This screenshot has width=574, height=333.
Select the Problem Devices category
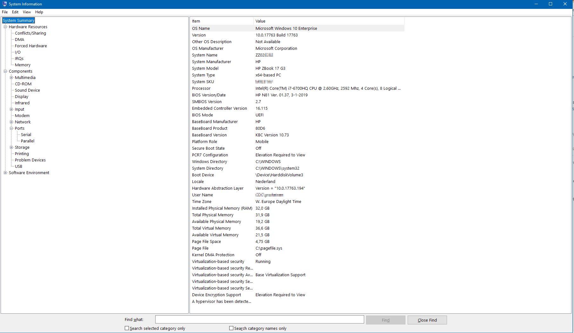(x=30, y=160)
